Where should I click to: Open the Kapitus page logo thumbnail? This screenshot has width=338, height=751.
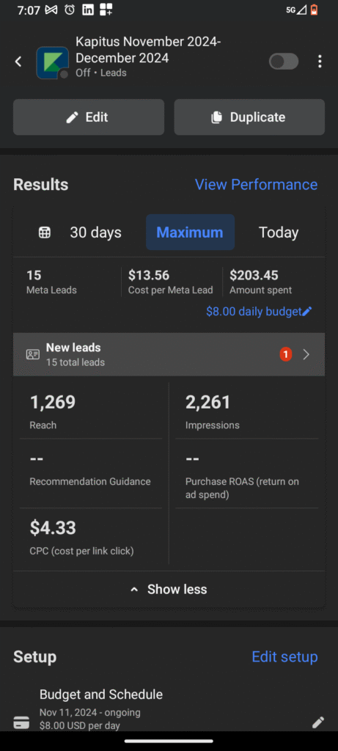click(53, 63)
